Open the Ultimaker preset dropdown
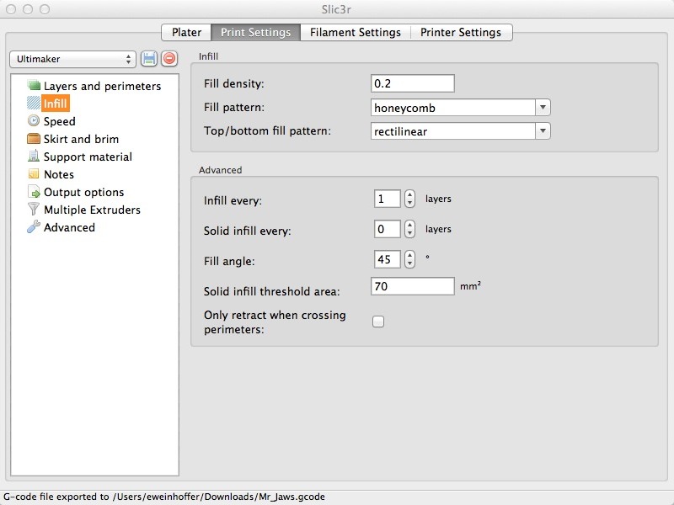 [72, 59]
